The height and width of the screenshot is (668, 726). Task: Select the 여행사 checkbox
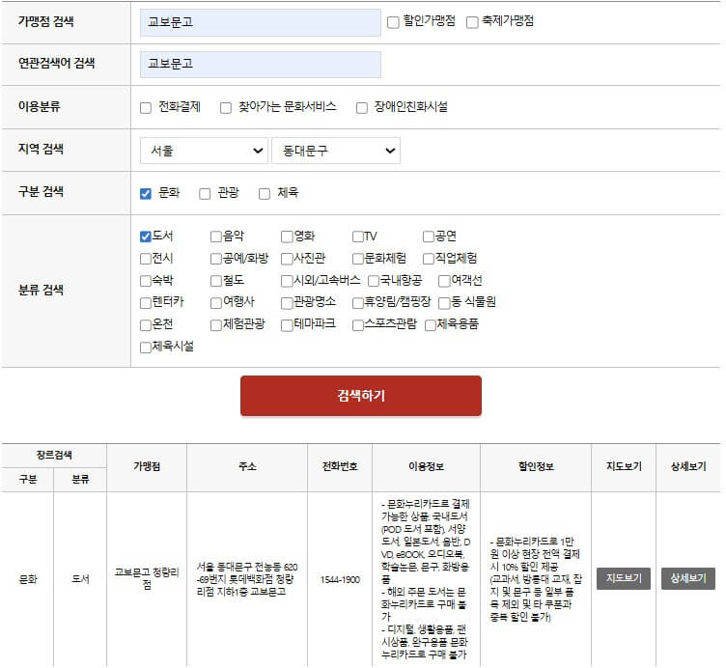pyautogui.click(x=215, y=303)
